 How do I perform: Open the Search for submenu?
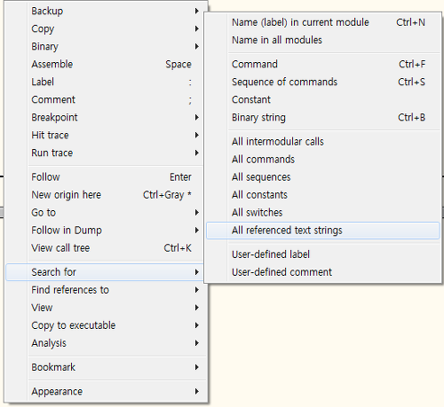click(x=105, y=272)
